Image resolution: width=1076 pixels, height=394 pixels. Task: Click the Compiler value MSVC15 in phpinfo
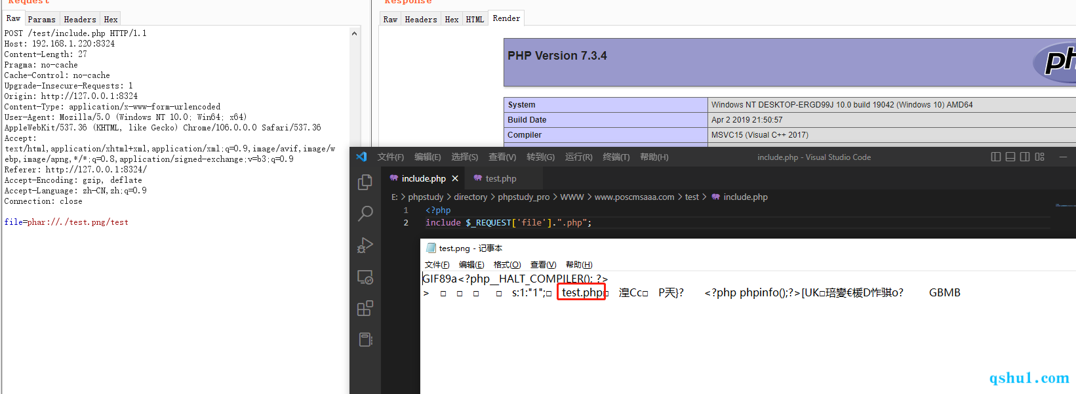(760, 135)
